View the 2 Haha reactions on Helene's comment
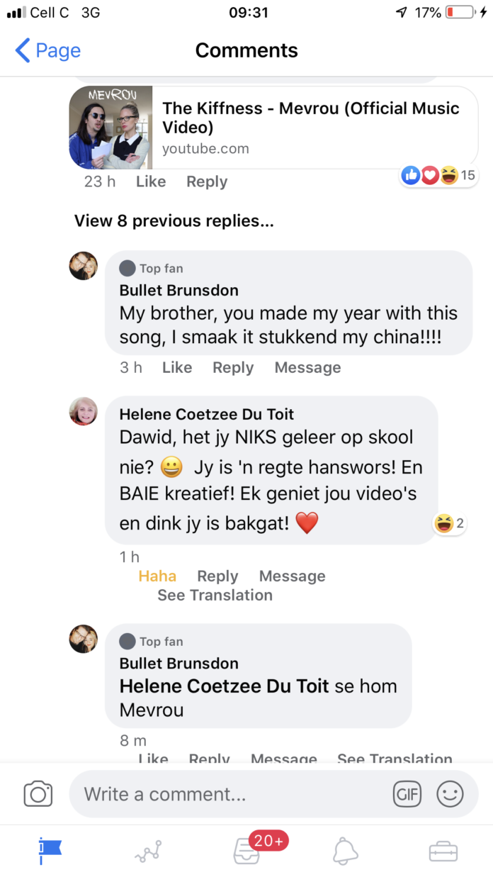Image resolution: width=493 pixels, height=877 pixels. click(449, 524)
